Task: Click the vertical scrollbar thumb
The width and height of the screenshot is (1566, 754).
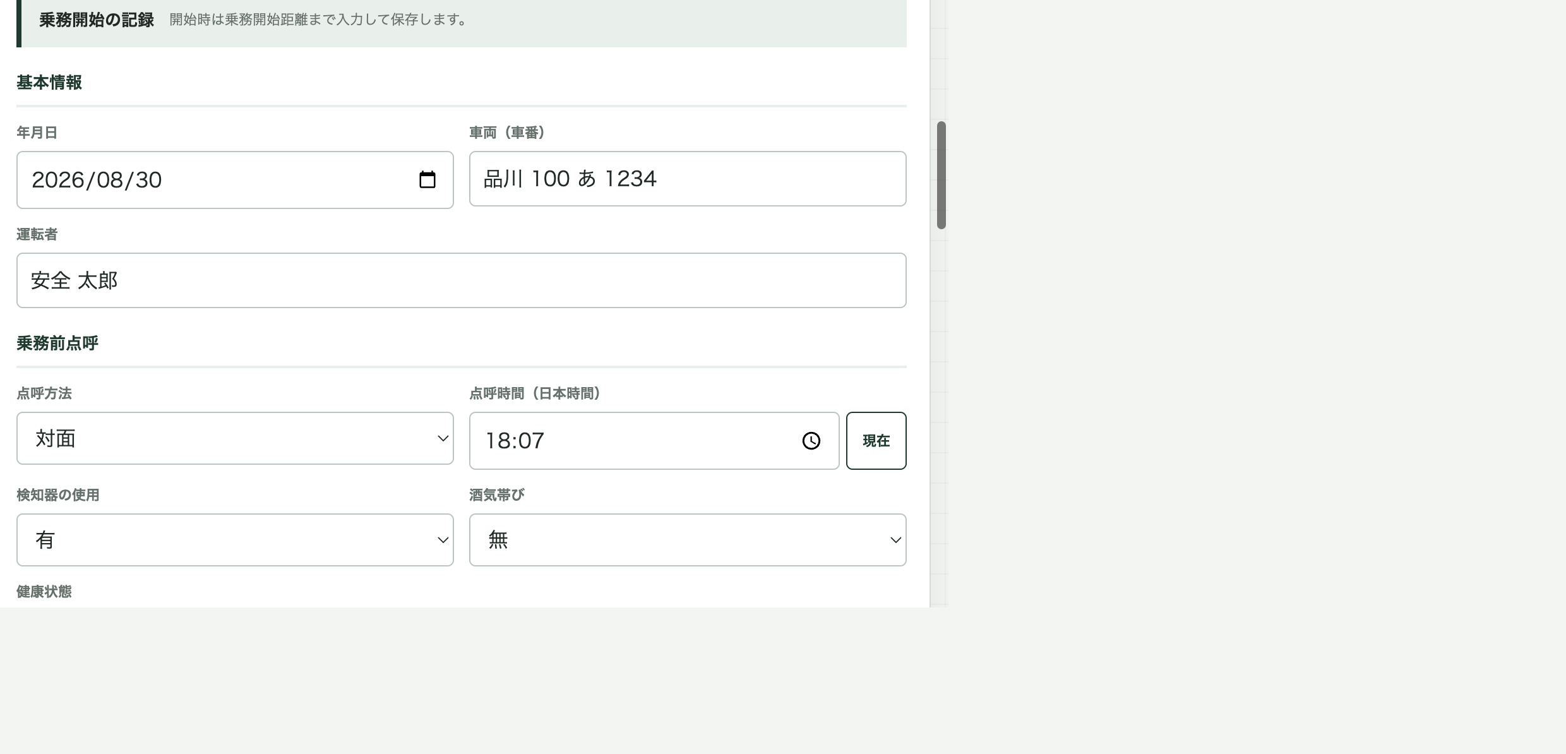Action: coord(941,175)
